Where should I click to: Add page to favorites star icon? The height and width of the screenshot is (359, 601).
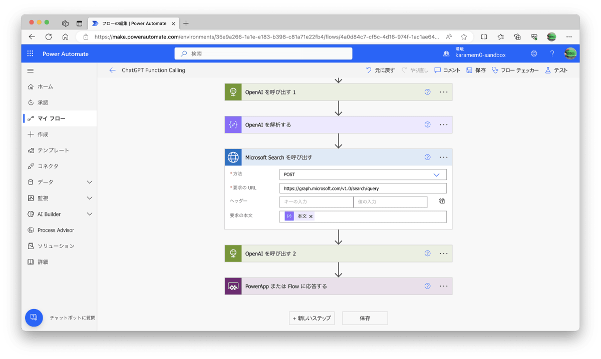tap(464, 36)
